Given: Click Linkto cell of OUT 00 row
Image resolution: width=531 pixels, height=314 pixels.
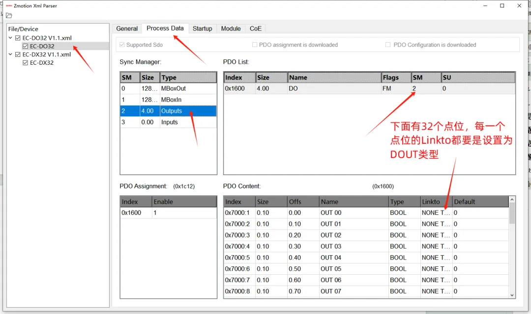Looking at the screenshot, I should click(x=436, y=213).
